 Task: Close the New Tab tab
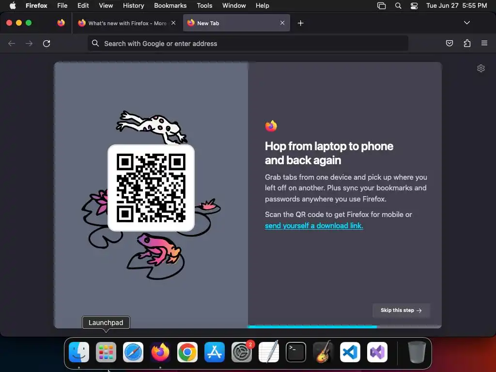pos(282,23)
